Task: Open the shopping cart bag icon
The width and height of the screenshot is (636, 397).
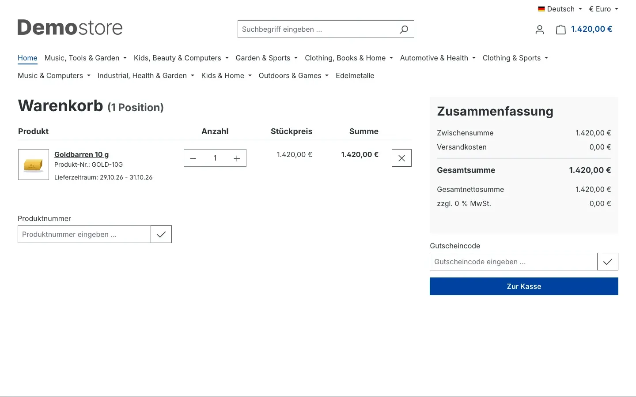Action: [560, 30]
